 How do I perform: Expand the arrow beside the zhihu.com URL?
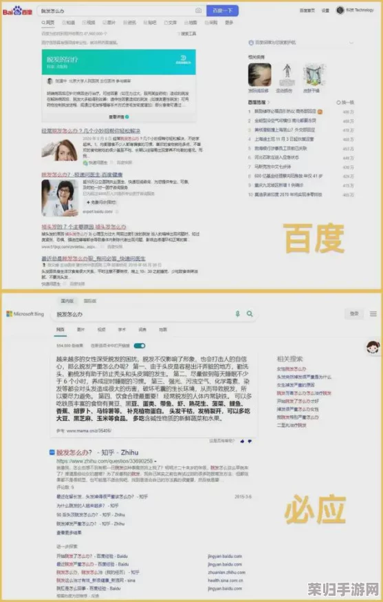[x=155, y=461]
